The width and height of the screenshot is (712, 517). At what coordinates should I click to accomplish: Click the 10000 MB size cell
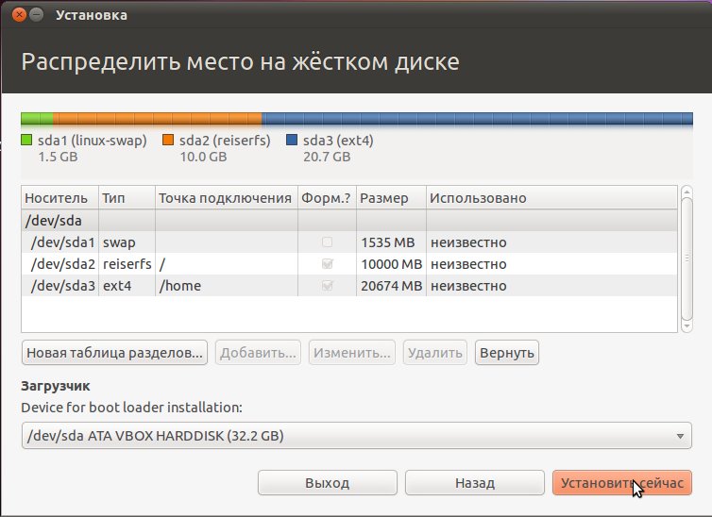pyautogui.click(x=391, y=264)
